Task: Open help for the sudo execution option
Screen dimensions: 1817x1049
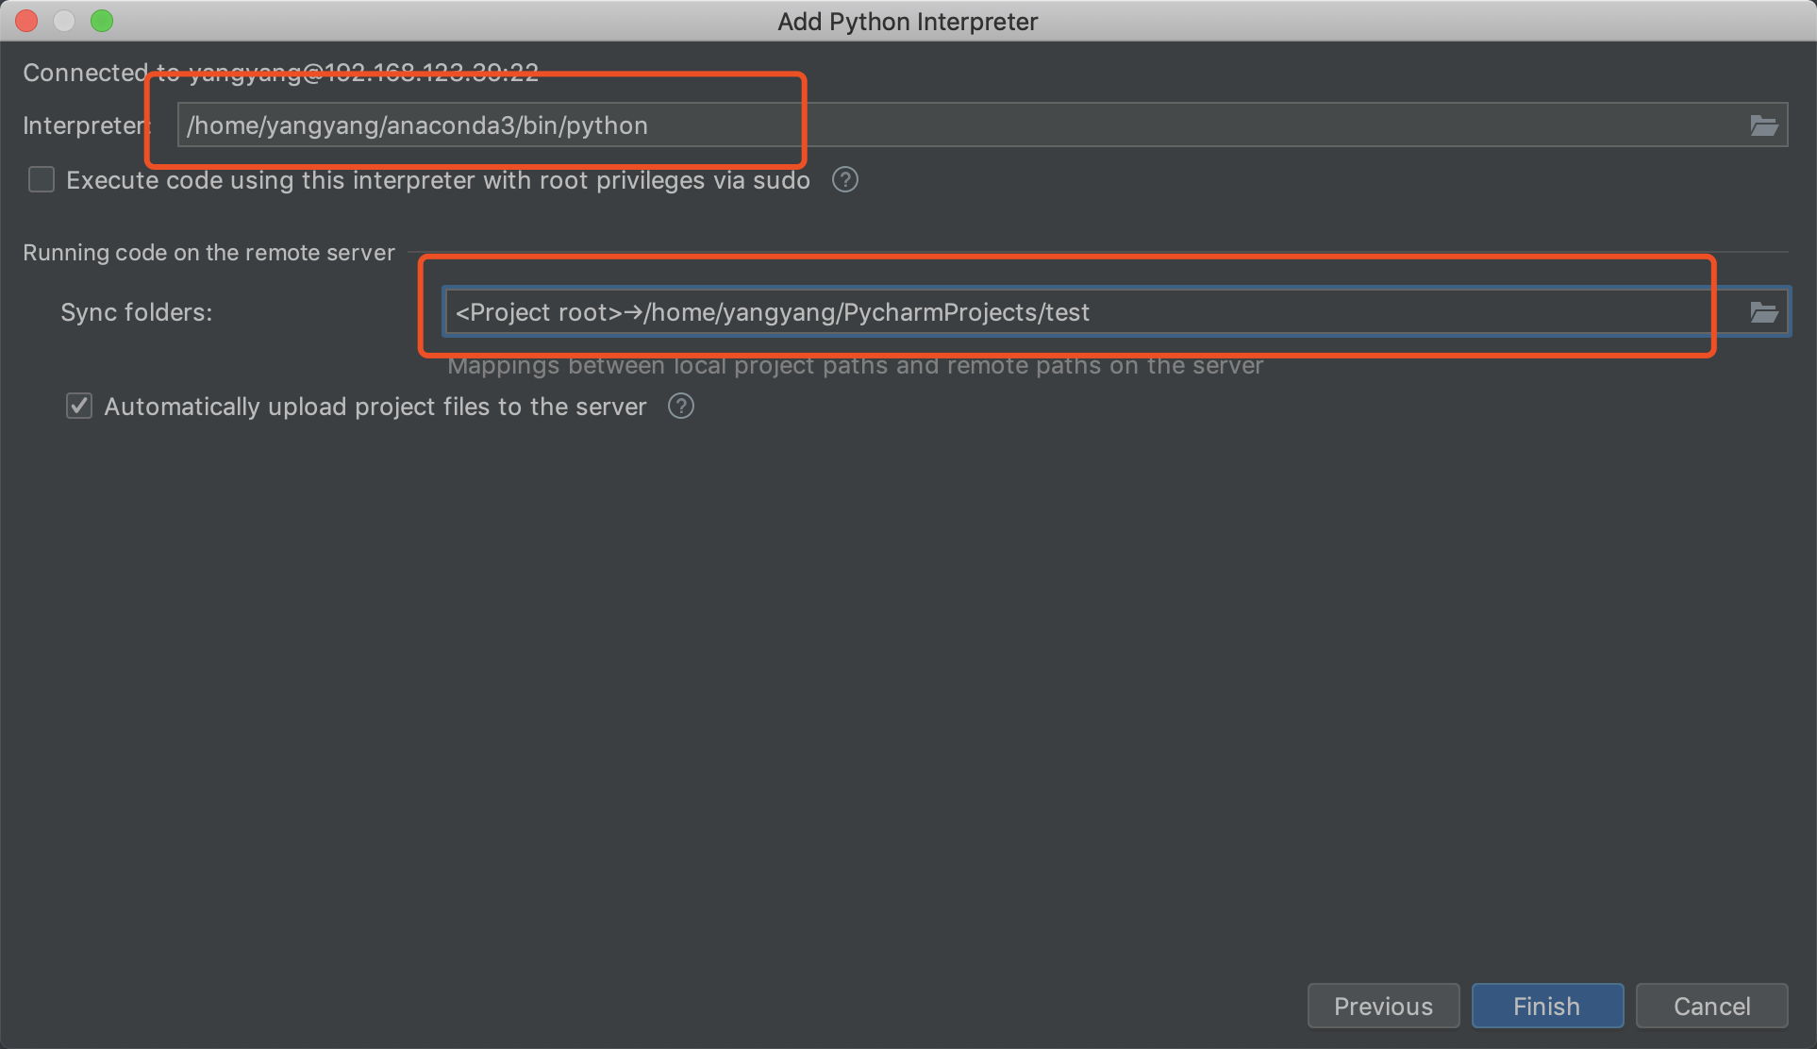Action: coord(844,179)
